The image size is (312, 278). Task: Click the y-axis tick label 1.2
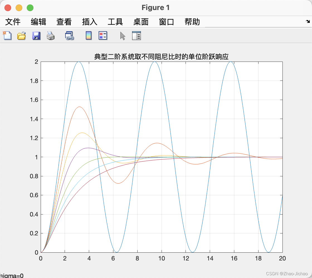pyautogui.click(x=34, y=138)
